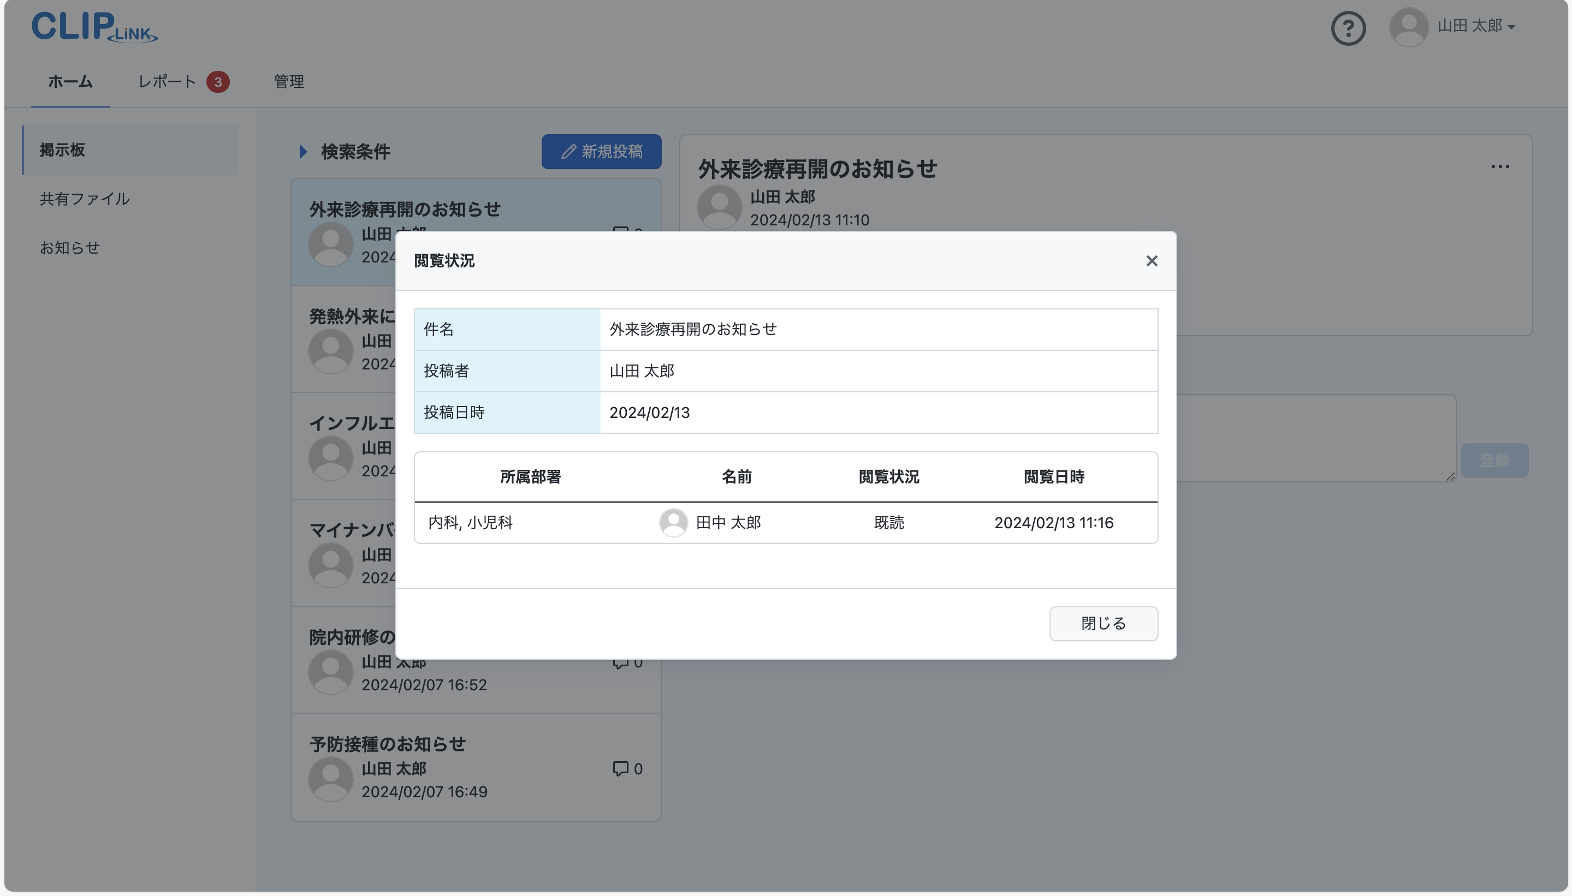Select 掲示板 in the sidebar
Viewport: 1572px width, 896px height.
pyautogui.click(x=62, y=150)
